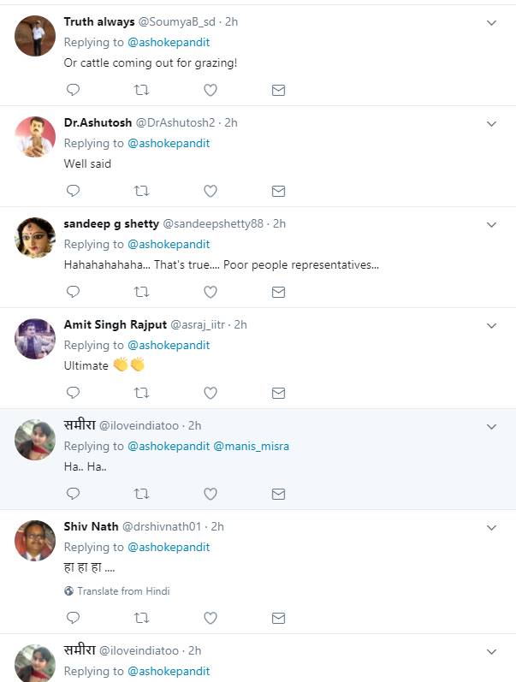Send Amit Singh Rajput's tweet via direct message
The width and height of the screenshot is (516, 682).
click(278, 393)
